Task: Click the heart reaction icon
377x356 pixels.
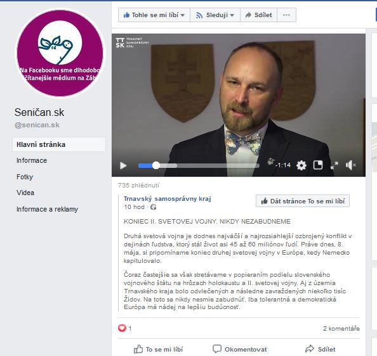Action: 122,328
